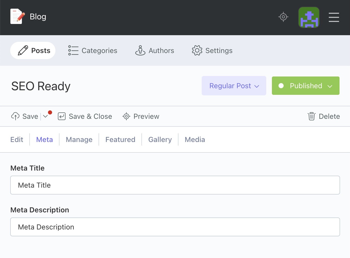Expand the Regular Post type dropdown
This screenshot has width=350, height=258.
point(234,86)
